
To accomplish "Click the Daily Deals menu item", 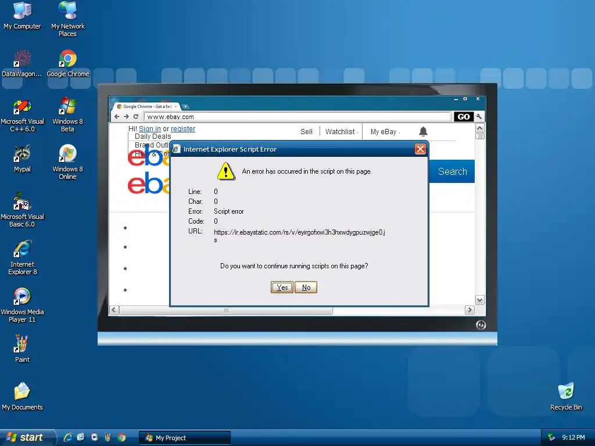I will tap(153, 136).
